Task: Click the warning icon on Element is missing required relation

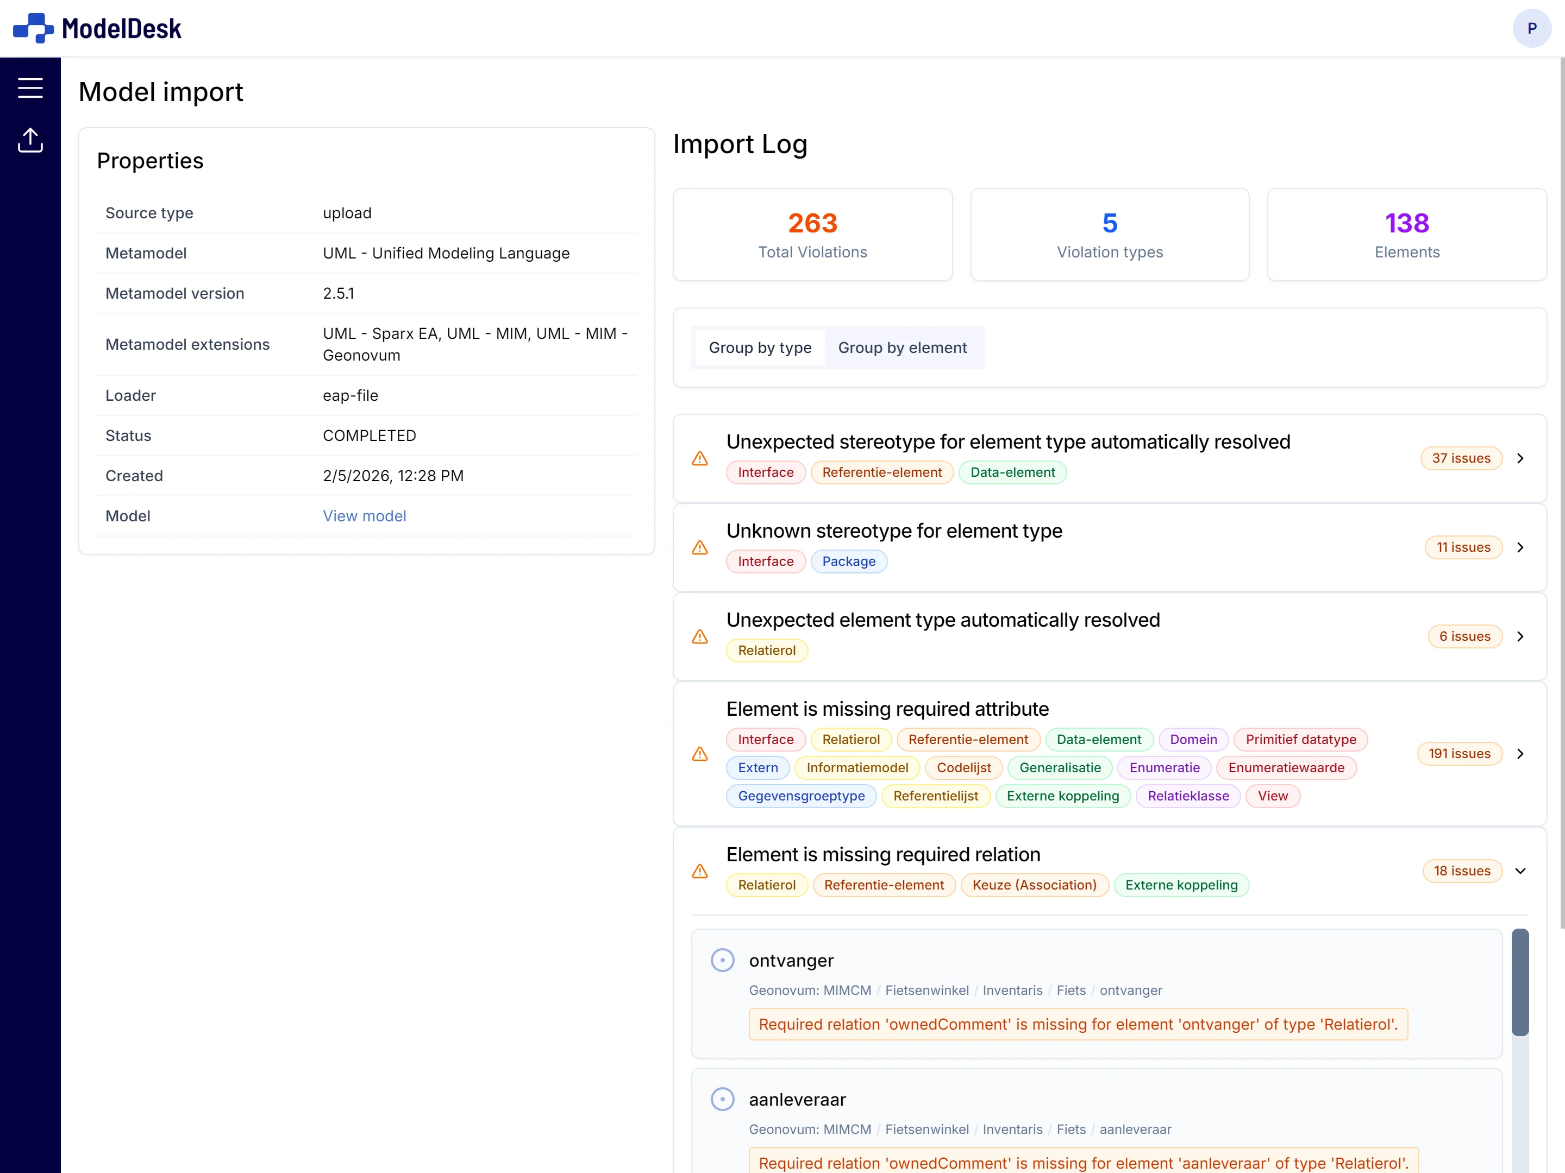Action: tap(700, 872)
